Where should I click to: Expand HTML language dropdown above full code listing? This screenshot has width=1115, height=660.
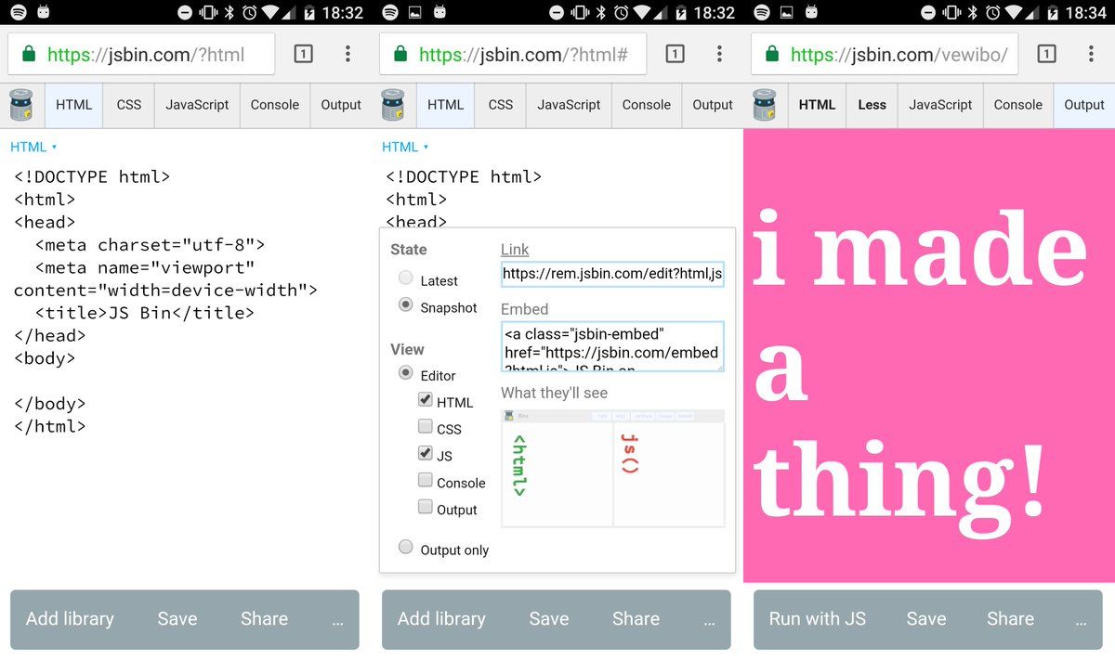pos(33,147)
